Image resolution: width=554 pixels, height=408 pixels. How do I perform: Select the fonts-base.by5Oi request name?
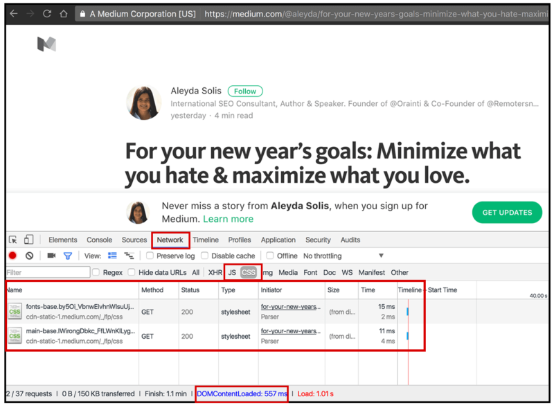tap(80, 307)
